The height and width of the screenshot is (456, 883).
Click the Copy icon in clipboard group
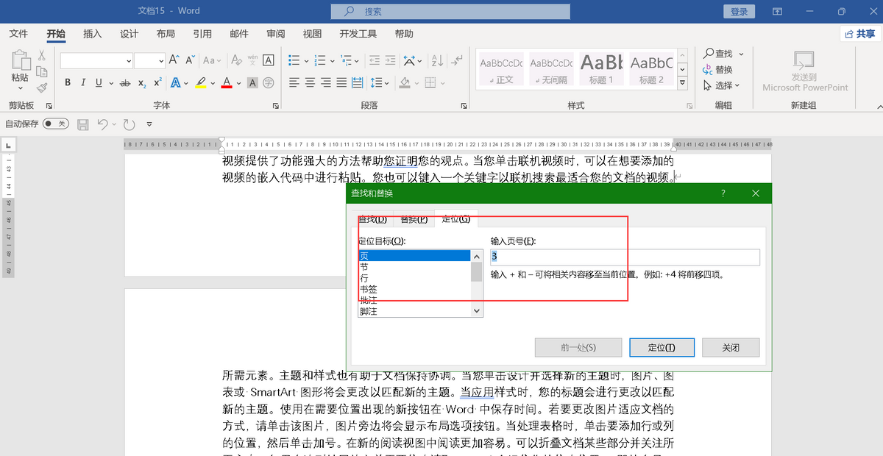pyautogui.click(x=42, y=71)
